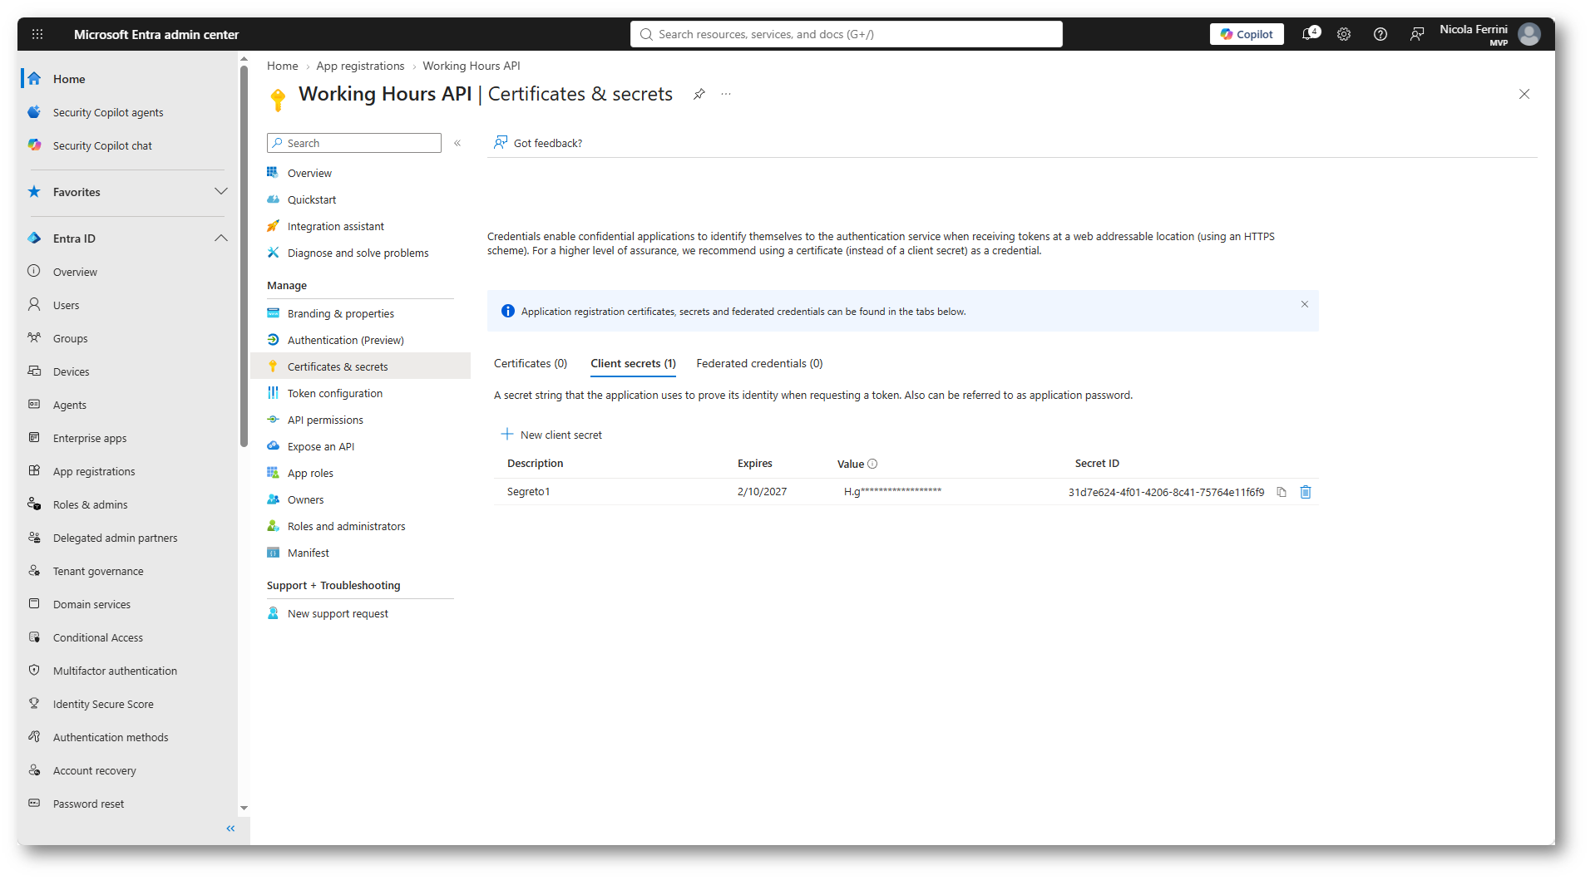Collapse the Entra ID section
Viewport: 1590px width, 880px height.
click(x=221, y=238)
